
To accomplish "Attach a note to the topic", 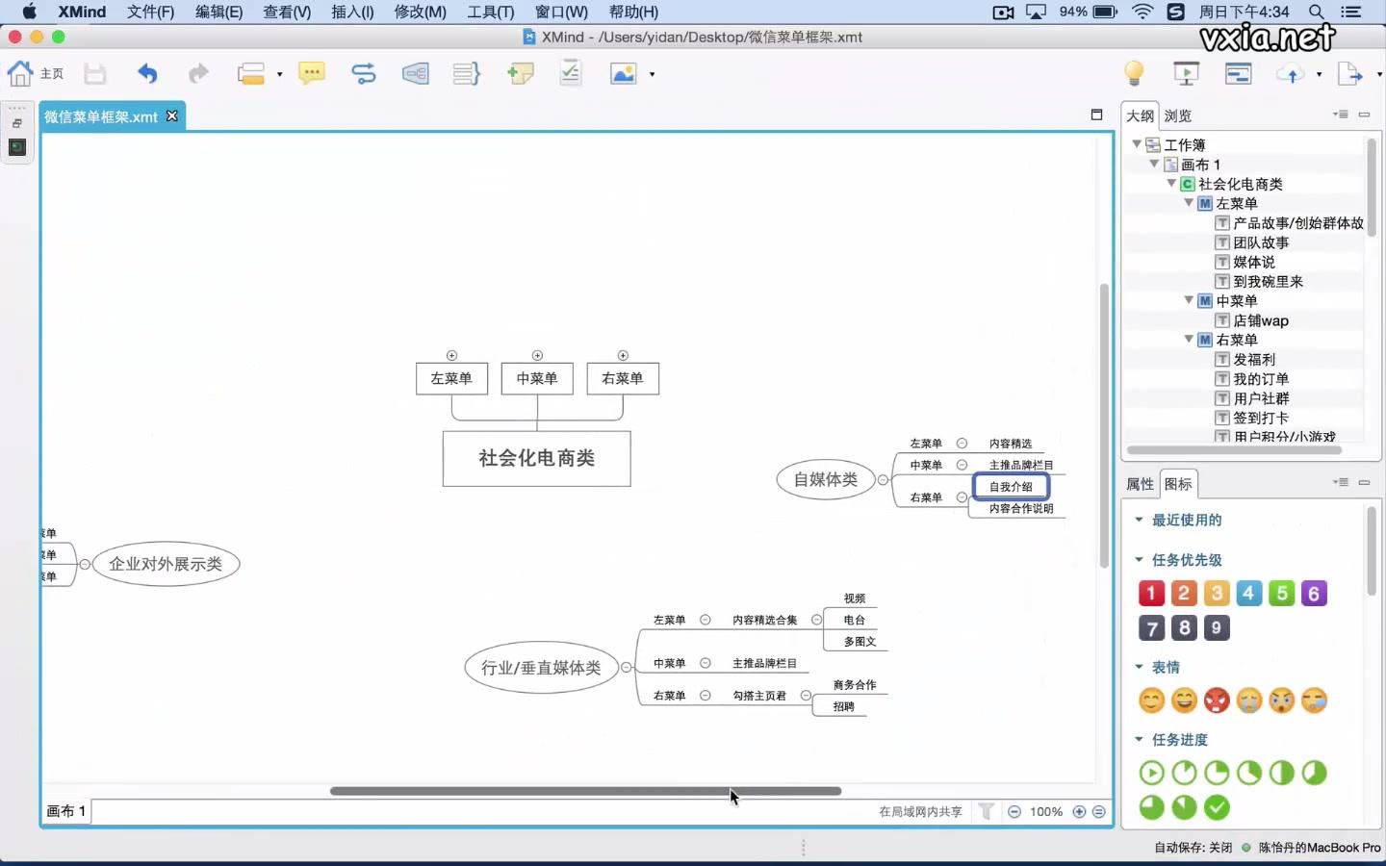I will [x=520, y=73].
